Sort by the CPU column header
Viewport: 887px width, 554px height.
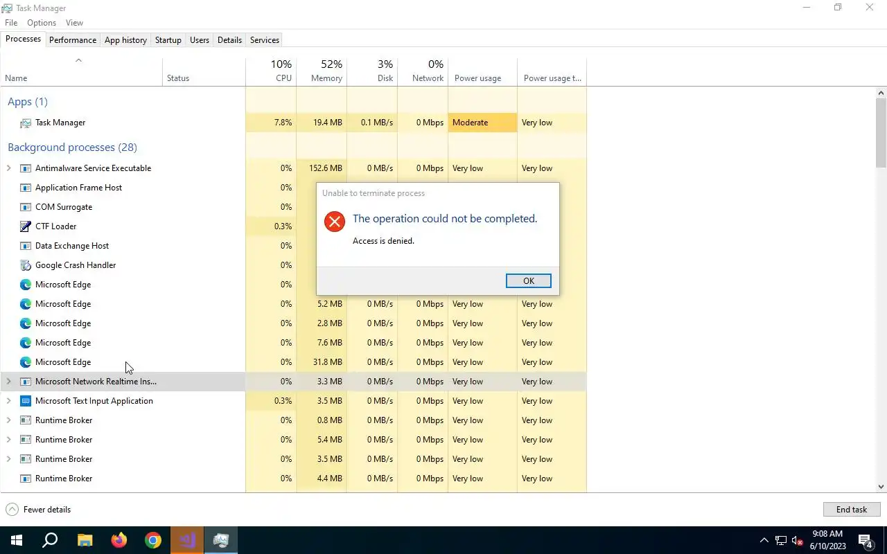pyautogui.click(x=271, y=71)
